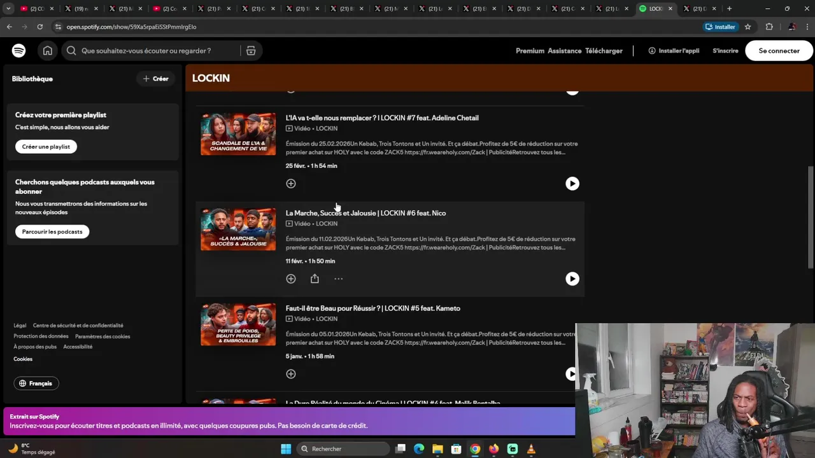The width and height of the screenshot is (815, 458).
Task: Open 'Faut-il être Beau pour Réussir' title
Action: [372, 309]
